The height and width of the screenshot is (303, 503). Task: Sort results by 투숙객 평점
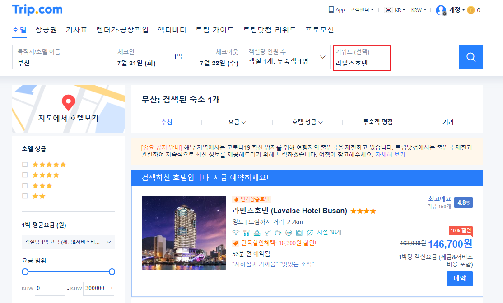[x=377, y=122]
